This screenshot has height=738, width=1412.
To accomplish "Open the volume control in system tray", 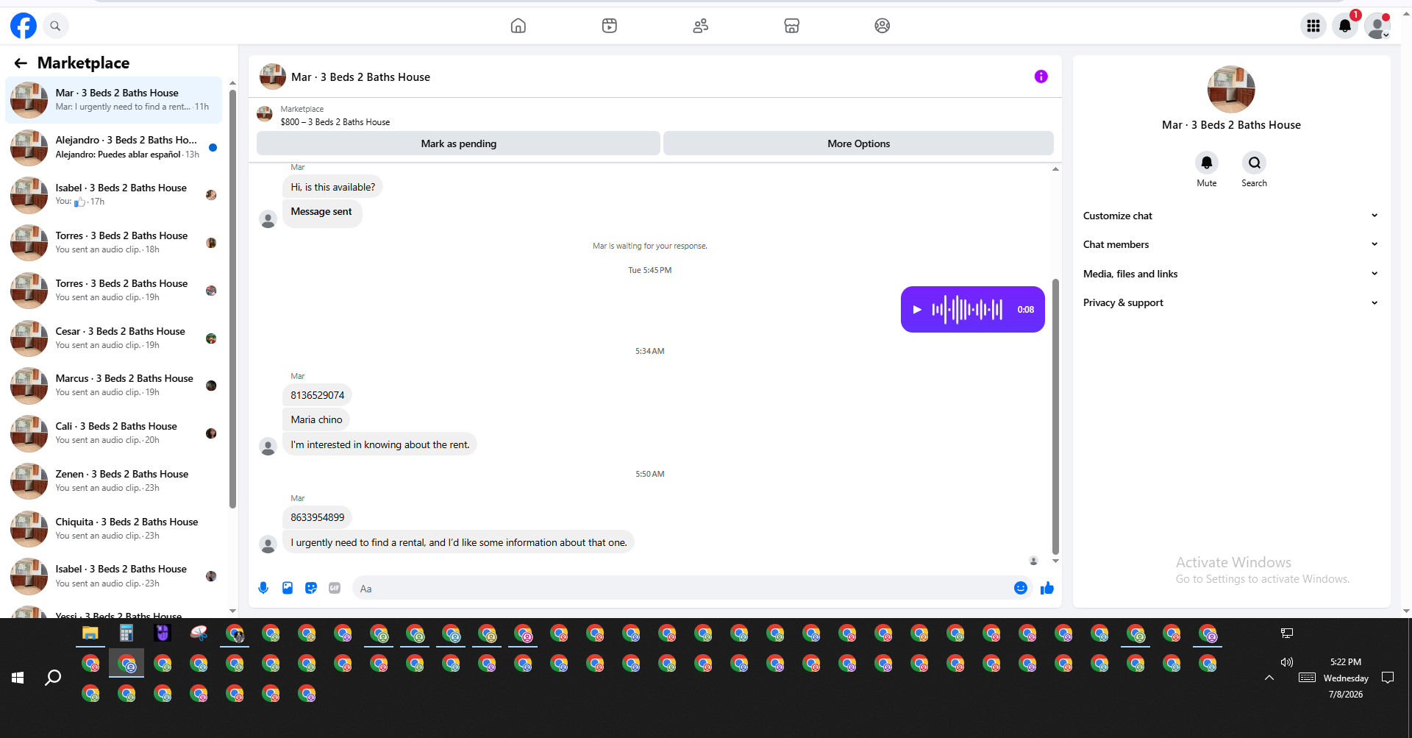I will (1287, 662).
